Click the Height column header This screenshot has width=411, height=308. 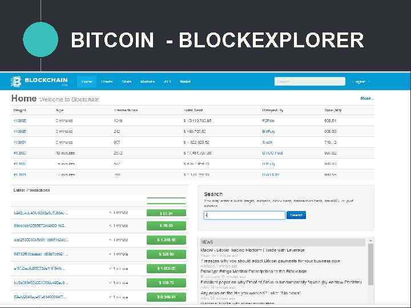[x=19, y=110]
